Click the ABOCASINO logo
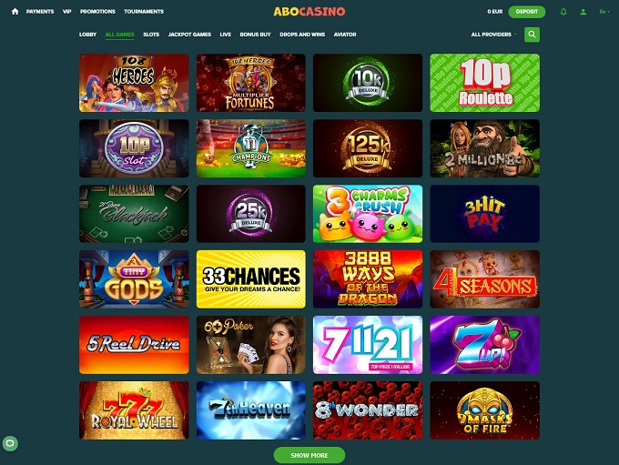The height and width of the screenshot is (465, 619). [309, 12]
